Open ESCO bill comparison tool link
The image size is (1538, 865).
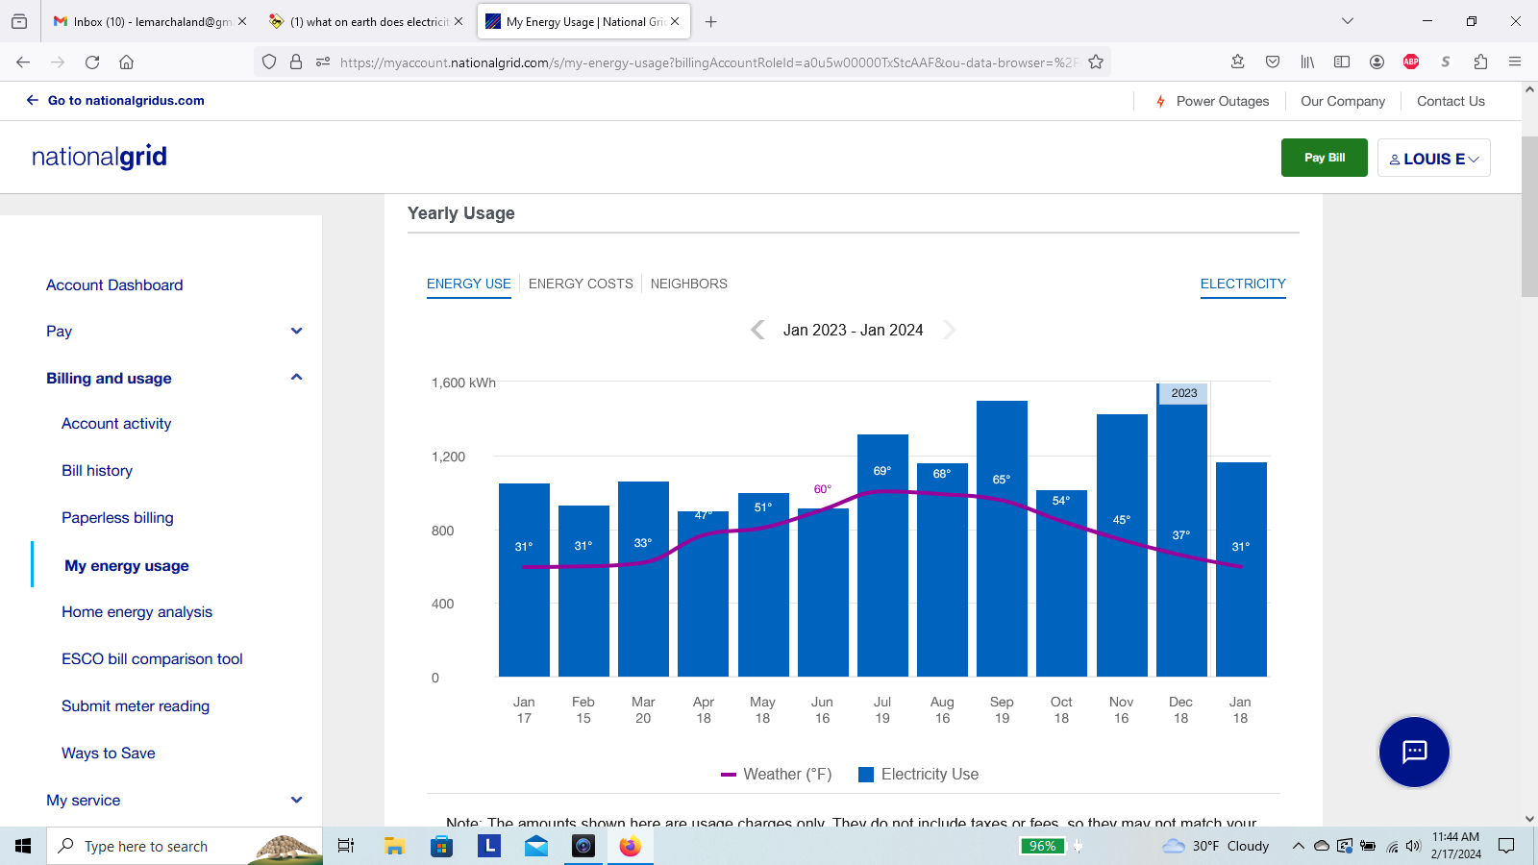(x=152, y=658)
